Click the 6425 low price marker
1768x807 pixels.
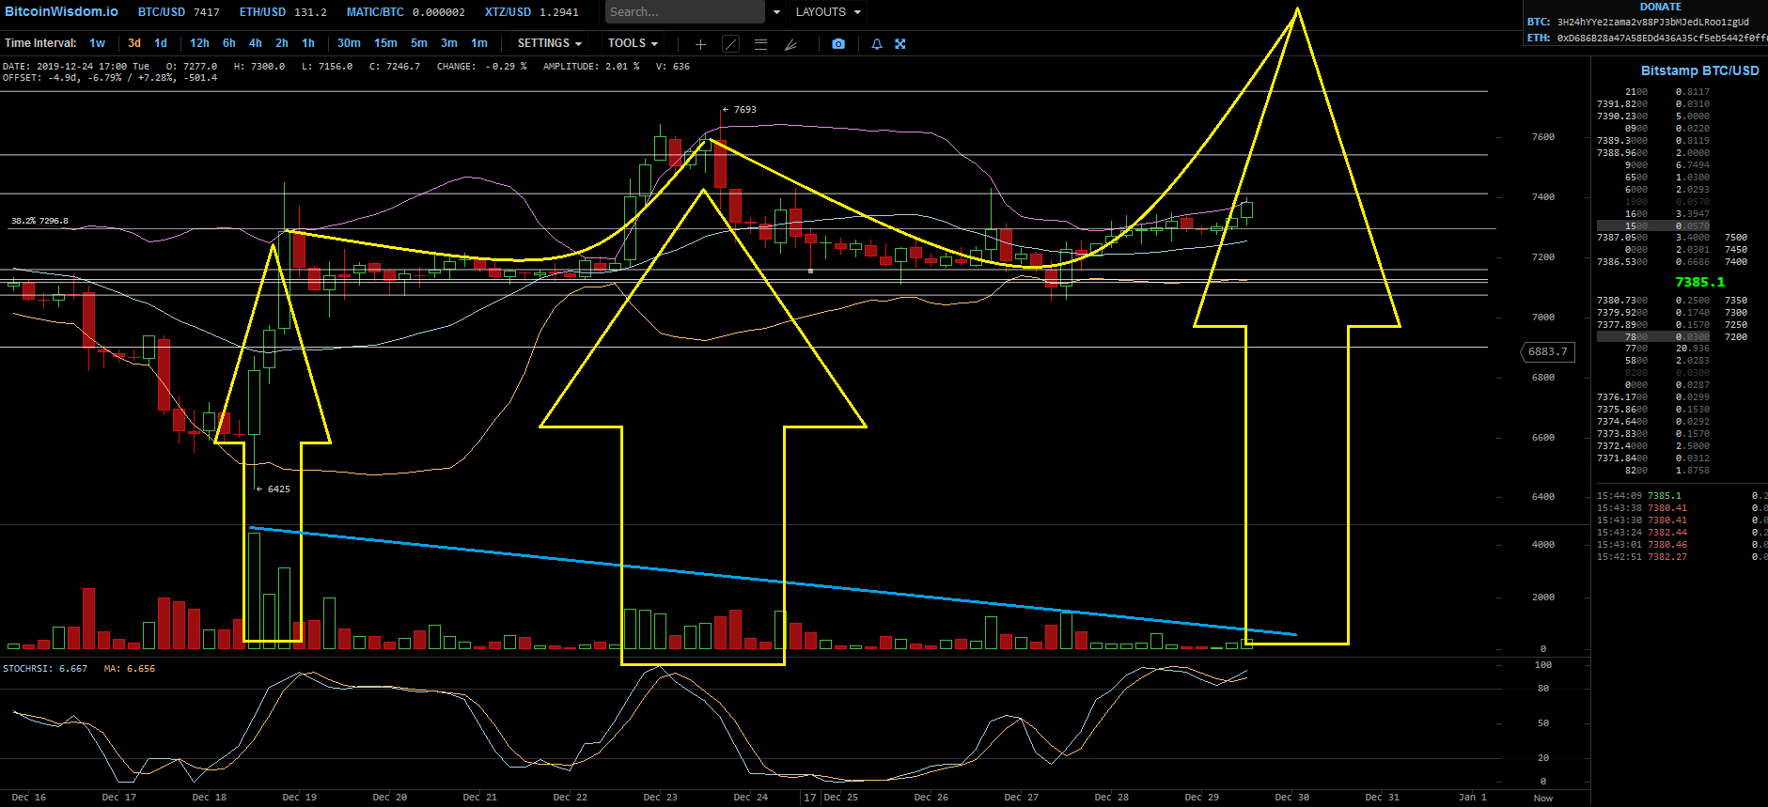274,489
